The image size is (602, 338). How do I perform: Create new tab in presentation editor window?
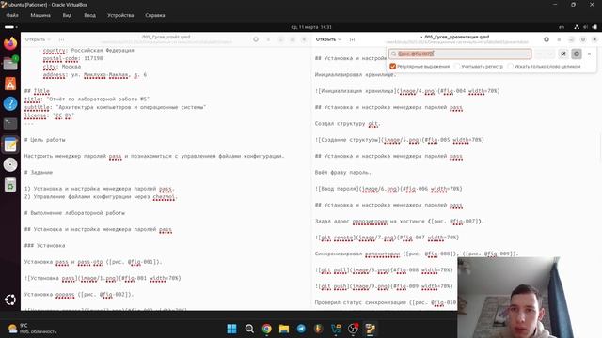[352, 39]
